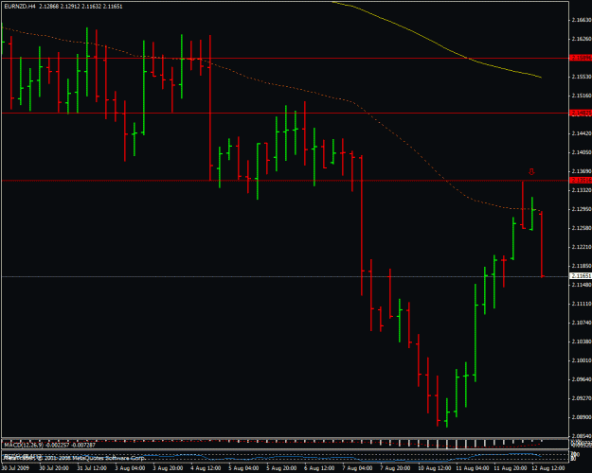Click the 6 Aug 12:00 time label
592x473 pixels.
[x=319, y=468]
